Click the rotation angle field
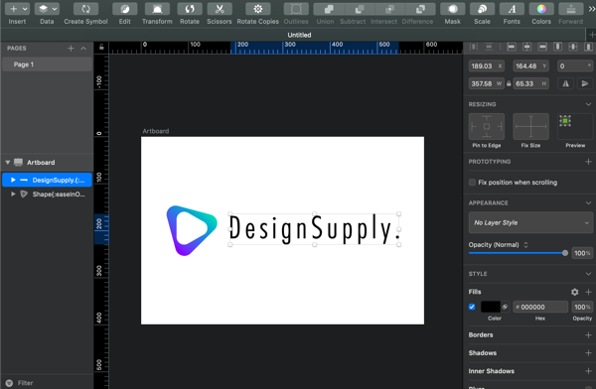Viewport: 596px width, 389px height. tap(575, 66)
